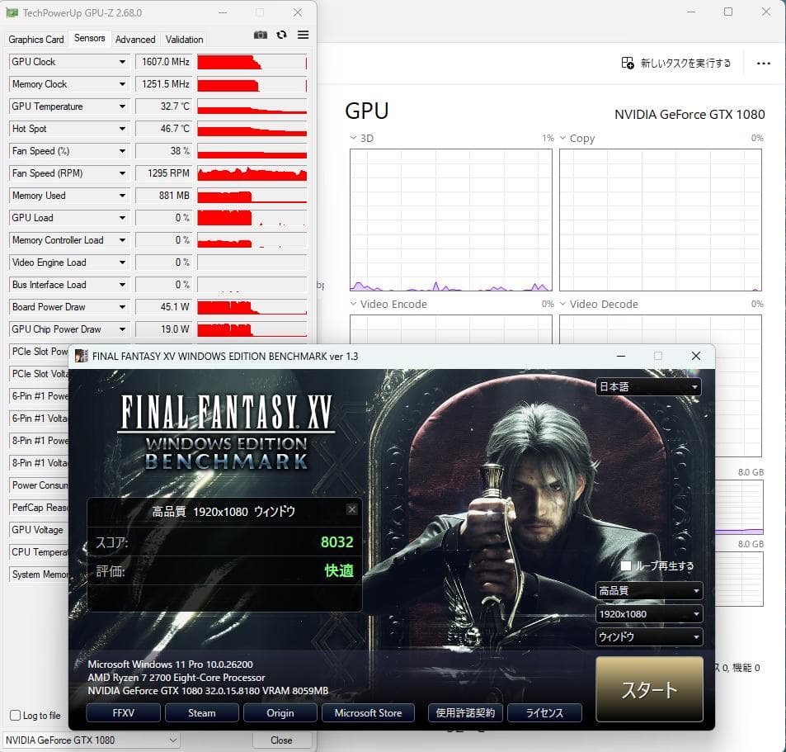Open the GPU Clock sensor dropdown
This screenshot has width=786, height=752.
122,62
